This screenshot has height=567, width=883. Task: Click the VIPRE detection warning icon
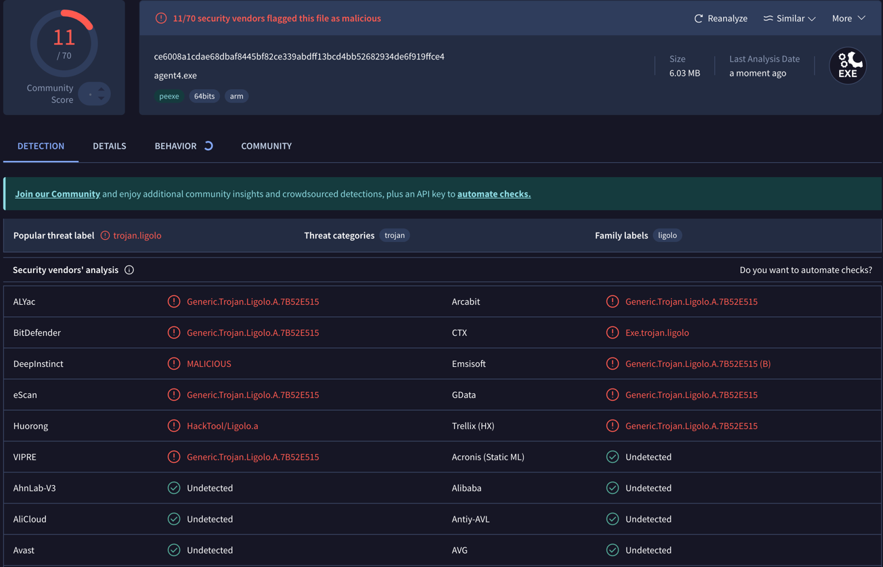tap(174, 457)
